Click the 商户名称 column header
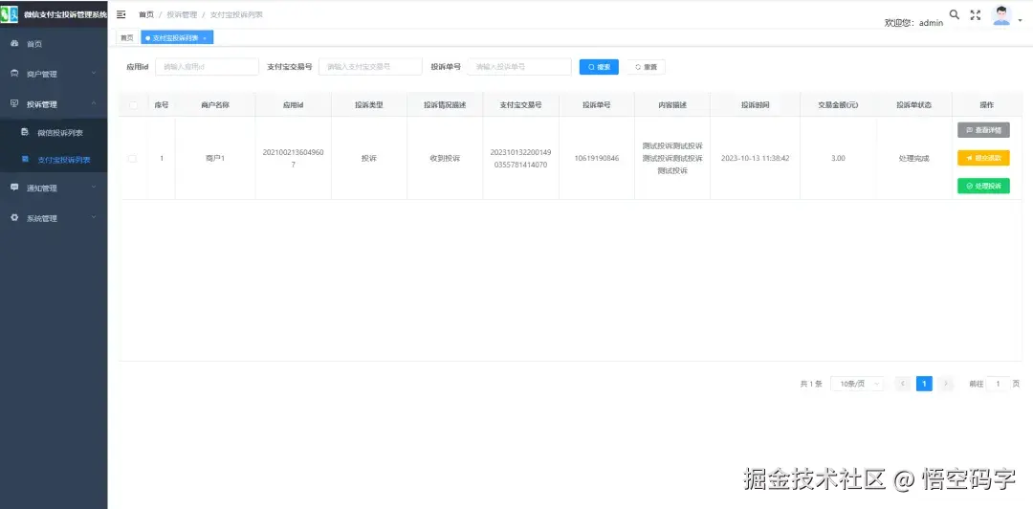 click(x=215, y=105)
